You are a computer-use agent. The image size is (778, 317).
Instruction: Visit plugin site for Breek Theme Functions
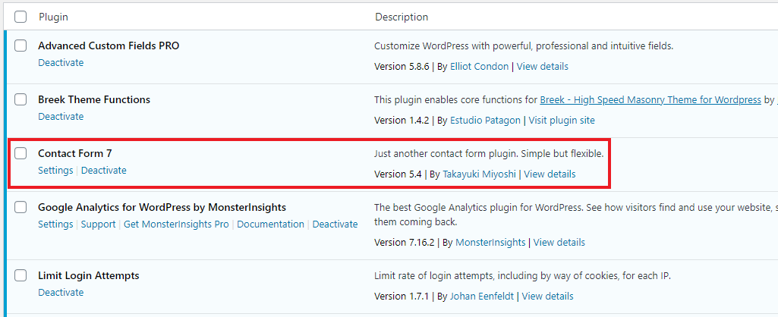click(562, 120)
